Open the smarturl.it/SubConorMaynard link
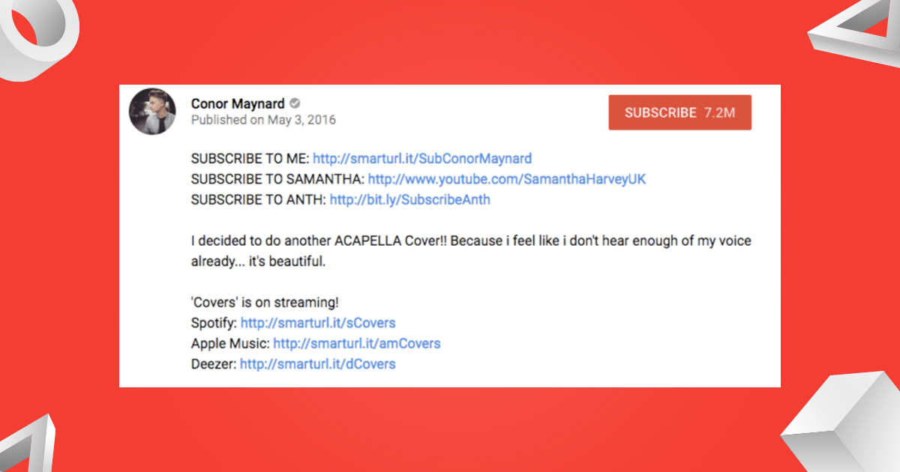 pos(422,158)
